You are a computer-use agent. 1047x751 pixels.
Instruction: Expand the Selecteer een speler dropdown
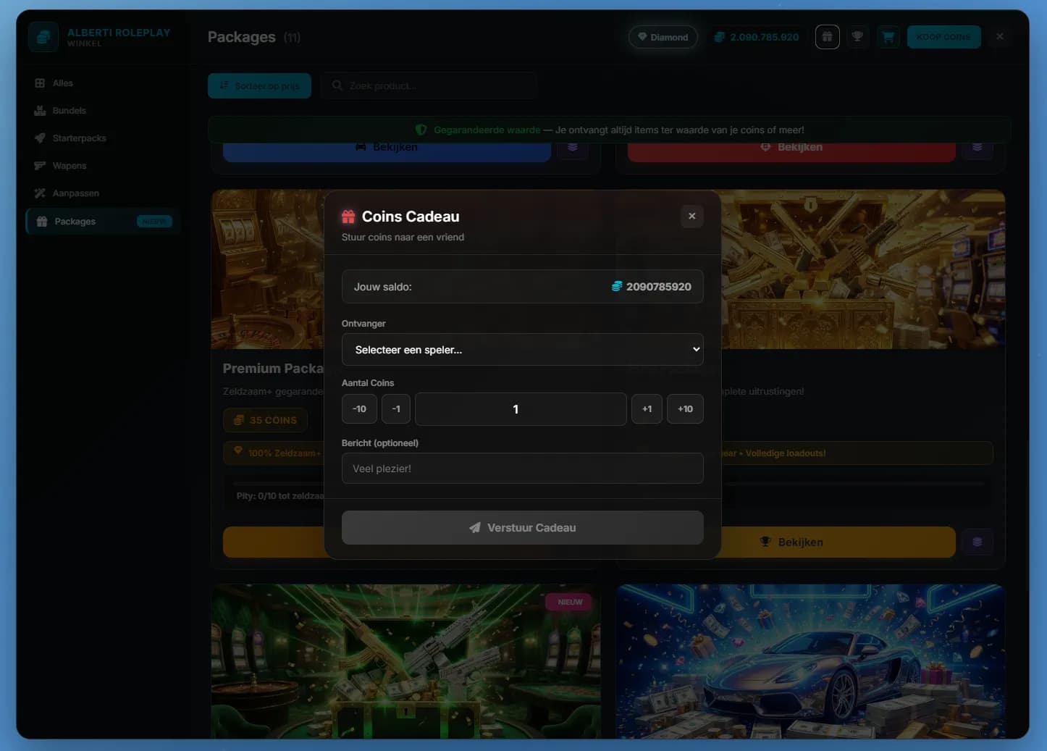click(x=522, y=350)
